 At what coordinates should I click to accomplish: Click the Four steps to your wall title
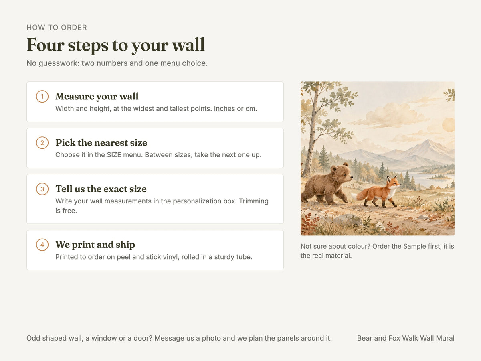pyautogui.click(x=115, y=45)
